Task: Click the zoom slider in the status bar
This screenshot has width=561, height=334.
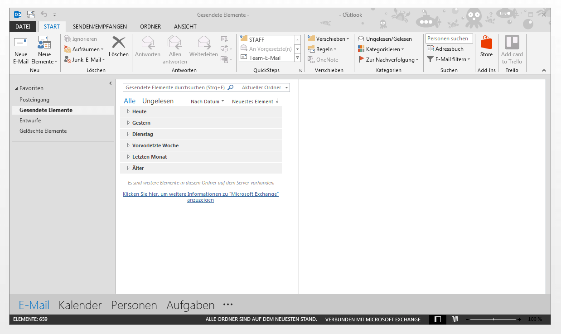Action: (493, 319)
